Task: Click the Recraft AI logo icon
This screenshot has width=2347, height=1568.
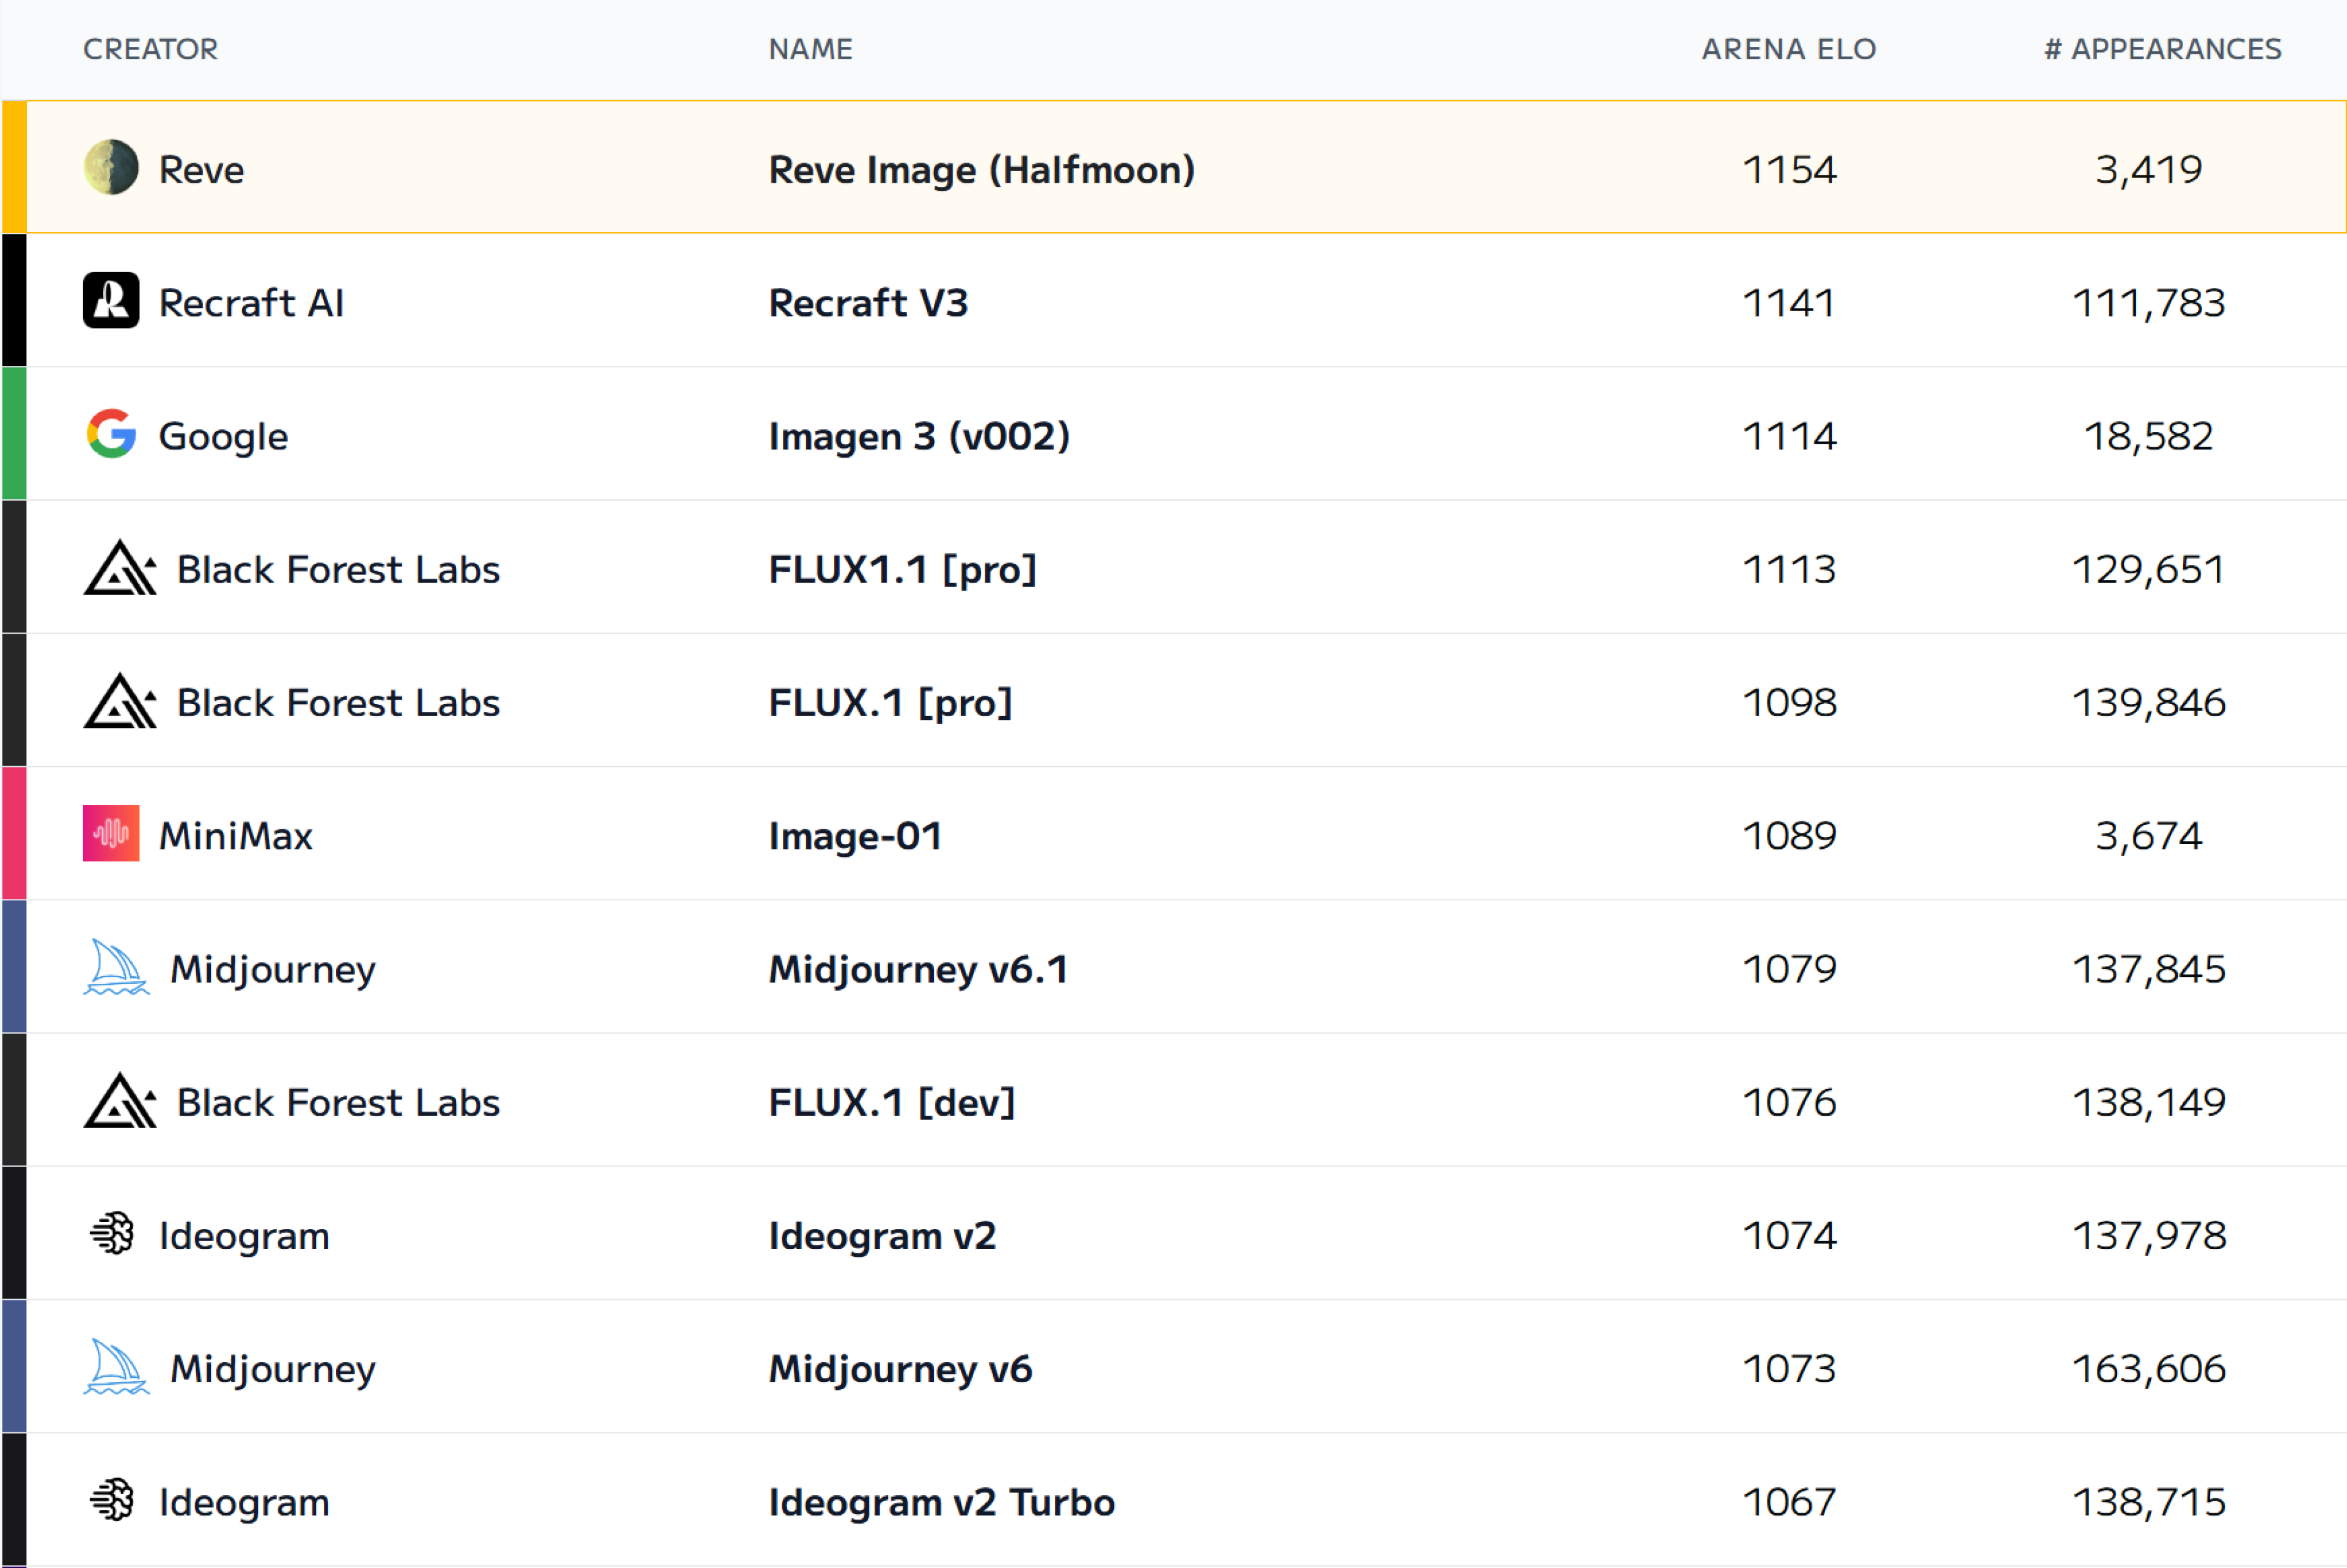Action: click(111, 300)
